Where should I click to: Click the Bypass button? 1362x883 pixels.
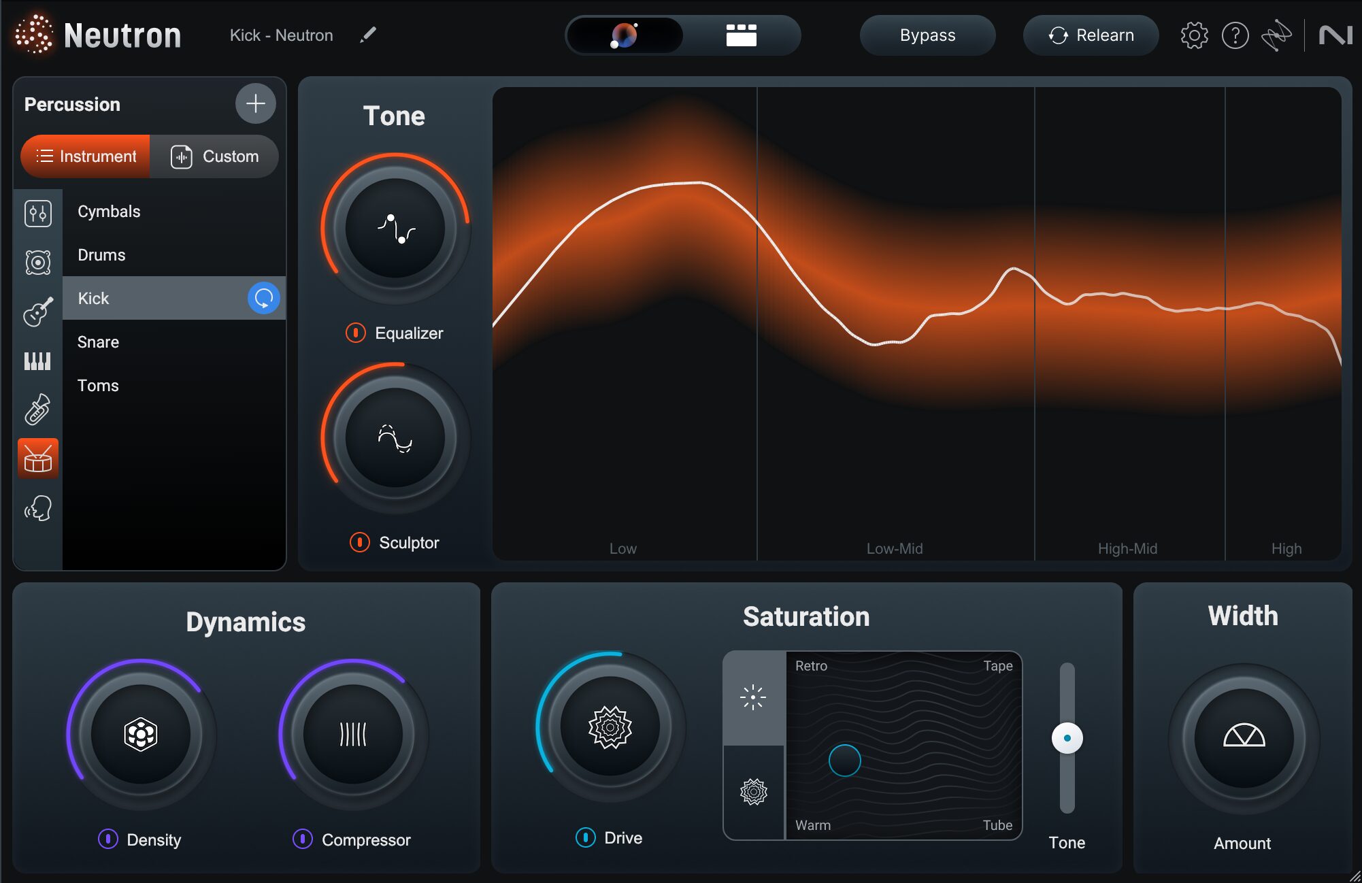(927, 35)
